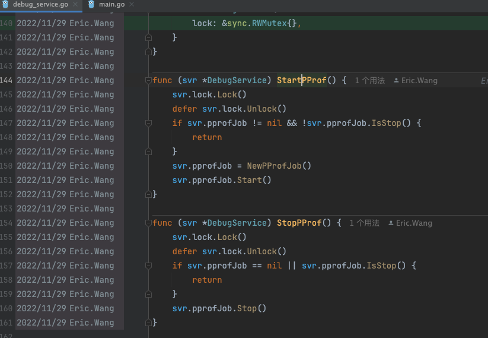Click author icon beside Eric.Wang on StopPProf
Image resolution: width=488 pixels, height=338 pixels.
(x=391, y=223)
